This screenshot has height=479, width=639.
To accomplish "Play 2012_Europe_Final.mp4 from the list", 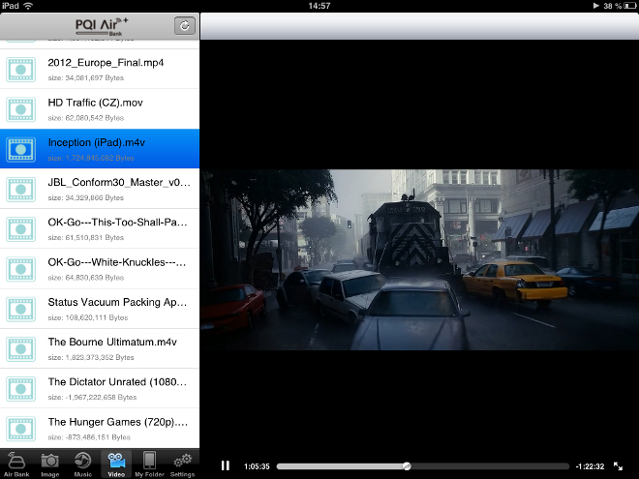I will pyautogui.click(x=106, y=68).
